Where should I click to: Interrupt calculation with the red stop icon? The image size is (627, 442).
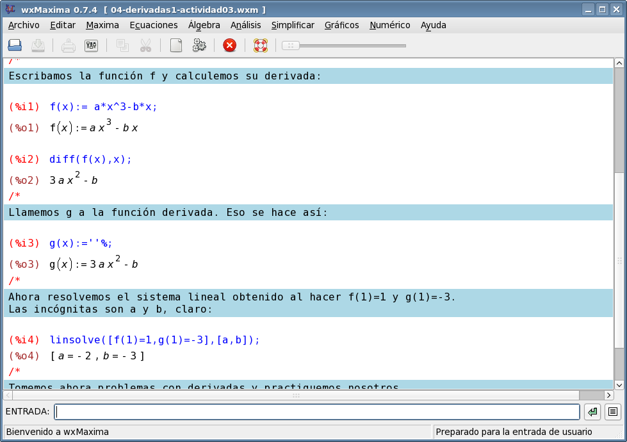[x=229, y=45]
